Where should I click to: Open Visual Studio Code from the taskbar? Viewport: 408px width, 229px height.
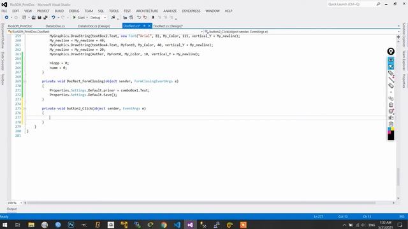(x=177, y=225)
